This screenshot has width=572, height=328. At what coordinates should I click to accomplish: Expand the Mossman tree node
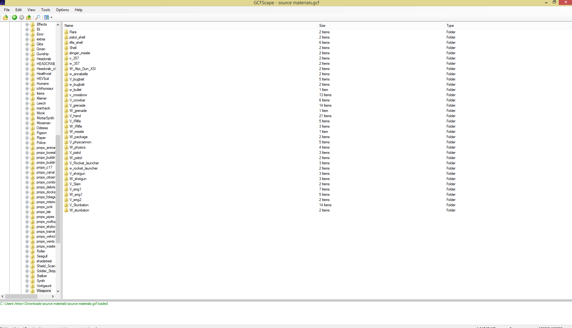pyautogui.click(x=27, y=123)
